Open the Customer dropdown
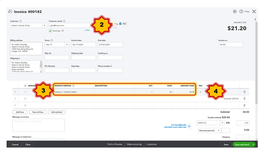The height and width of the screenshot is (156, 269). coord(45,25)
